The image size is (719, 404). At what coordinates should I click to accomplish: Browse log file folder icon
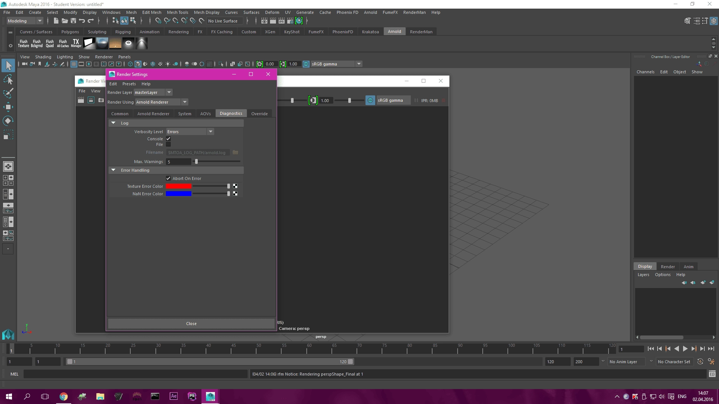click(235, 152)
